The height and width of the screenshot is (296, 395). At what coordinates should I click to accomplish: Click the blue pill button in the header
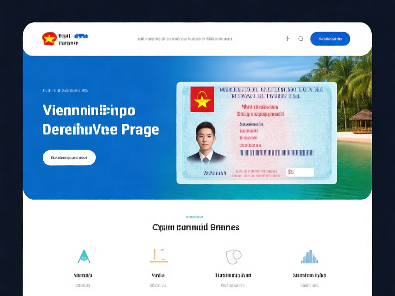[x=330, y=39]
